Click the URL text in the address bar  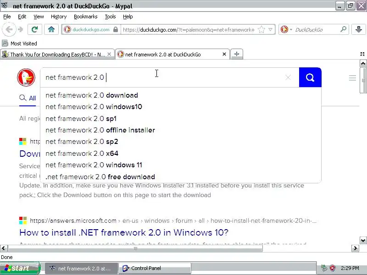[x=189, y=30]
